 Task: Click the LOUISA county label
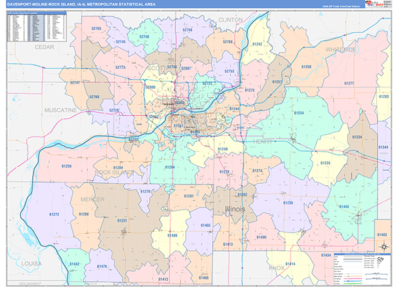tap(32, 263)
